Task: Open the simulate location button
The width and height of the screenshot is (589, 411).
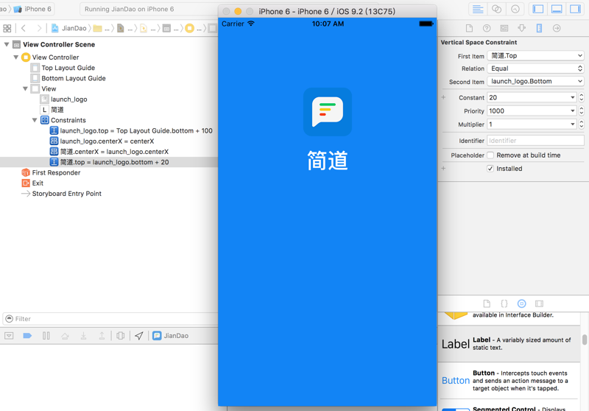Action: (139, 335)
